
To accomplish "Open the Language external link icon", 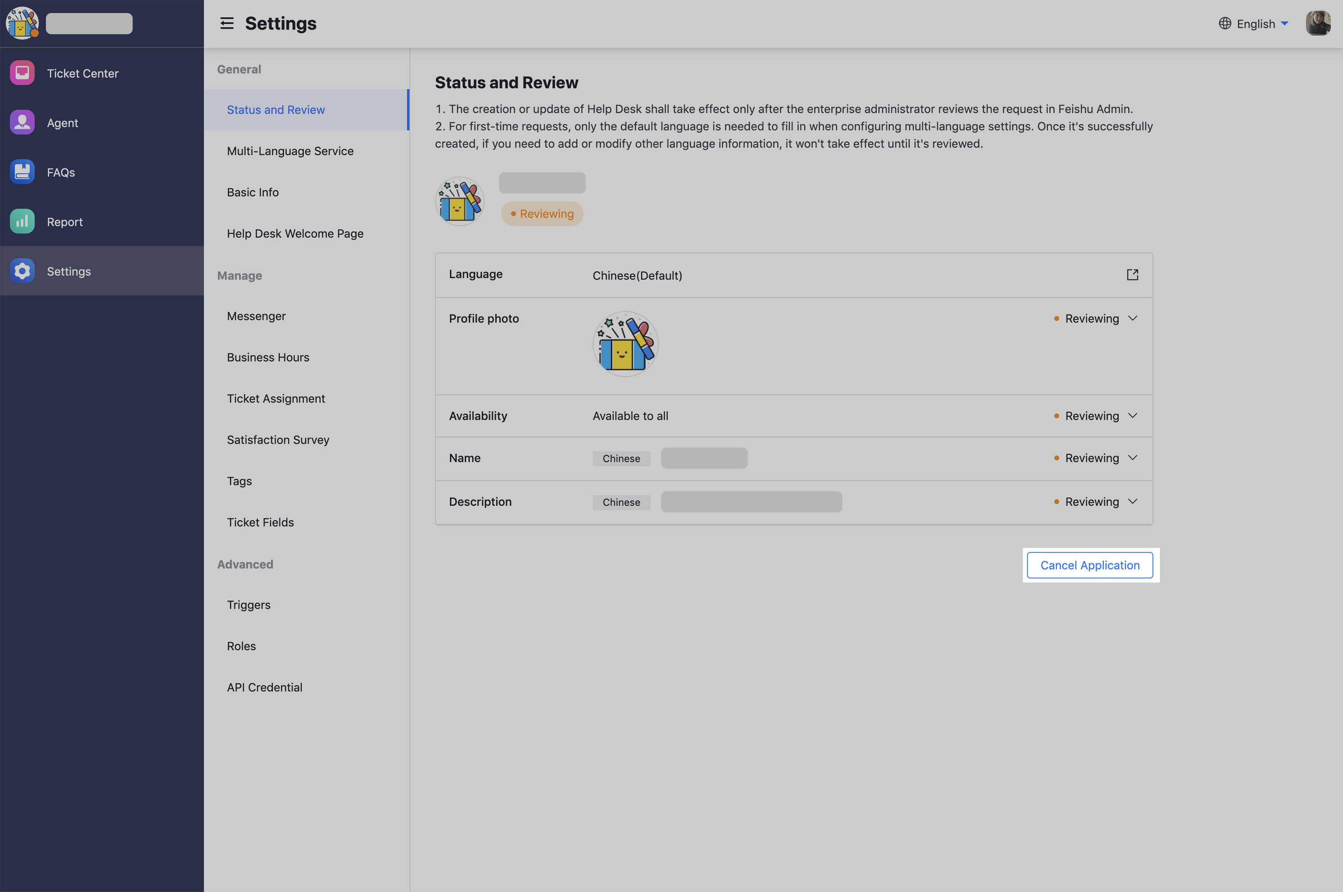I will (x=1132, y=275).
